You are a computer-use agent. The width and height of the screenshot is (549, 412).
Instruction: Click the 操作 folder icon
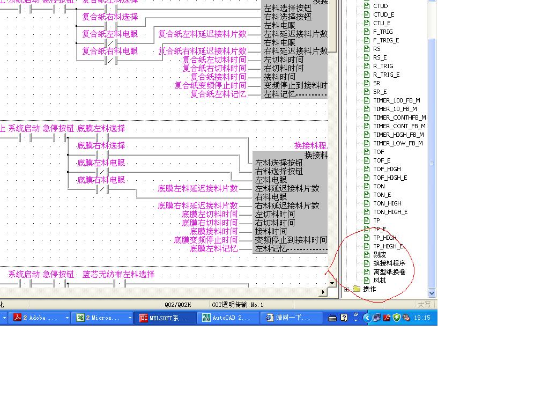click(357, 289)
